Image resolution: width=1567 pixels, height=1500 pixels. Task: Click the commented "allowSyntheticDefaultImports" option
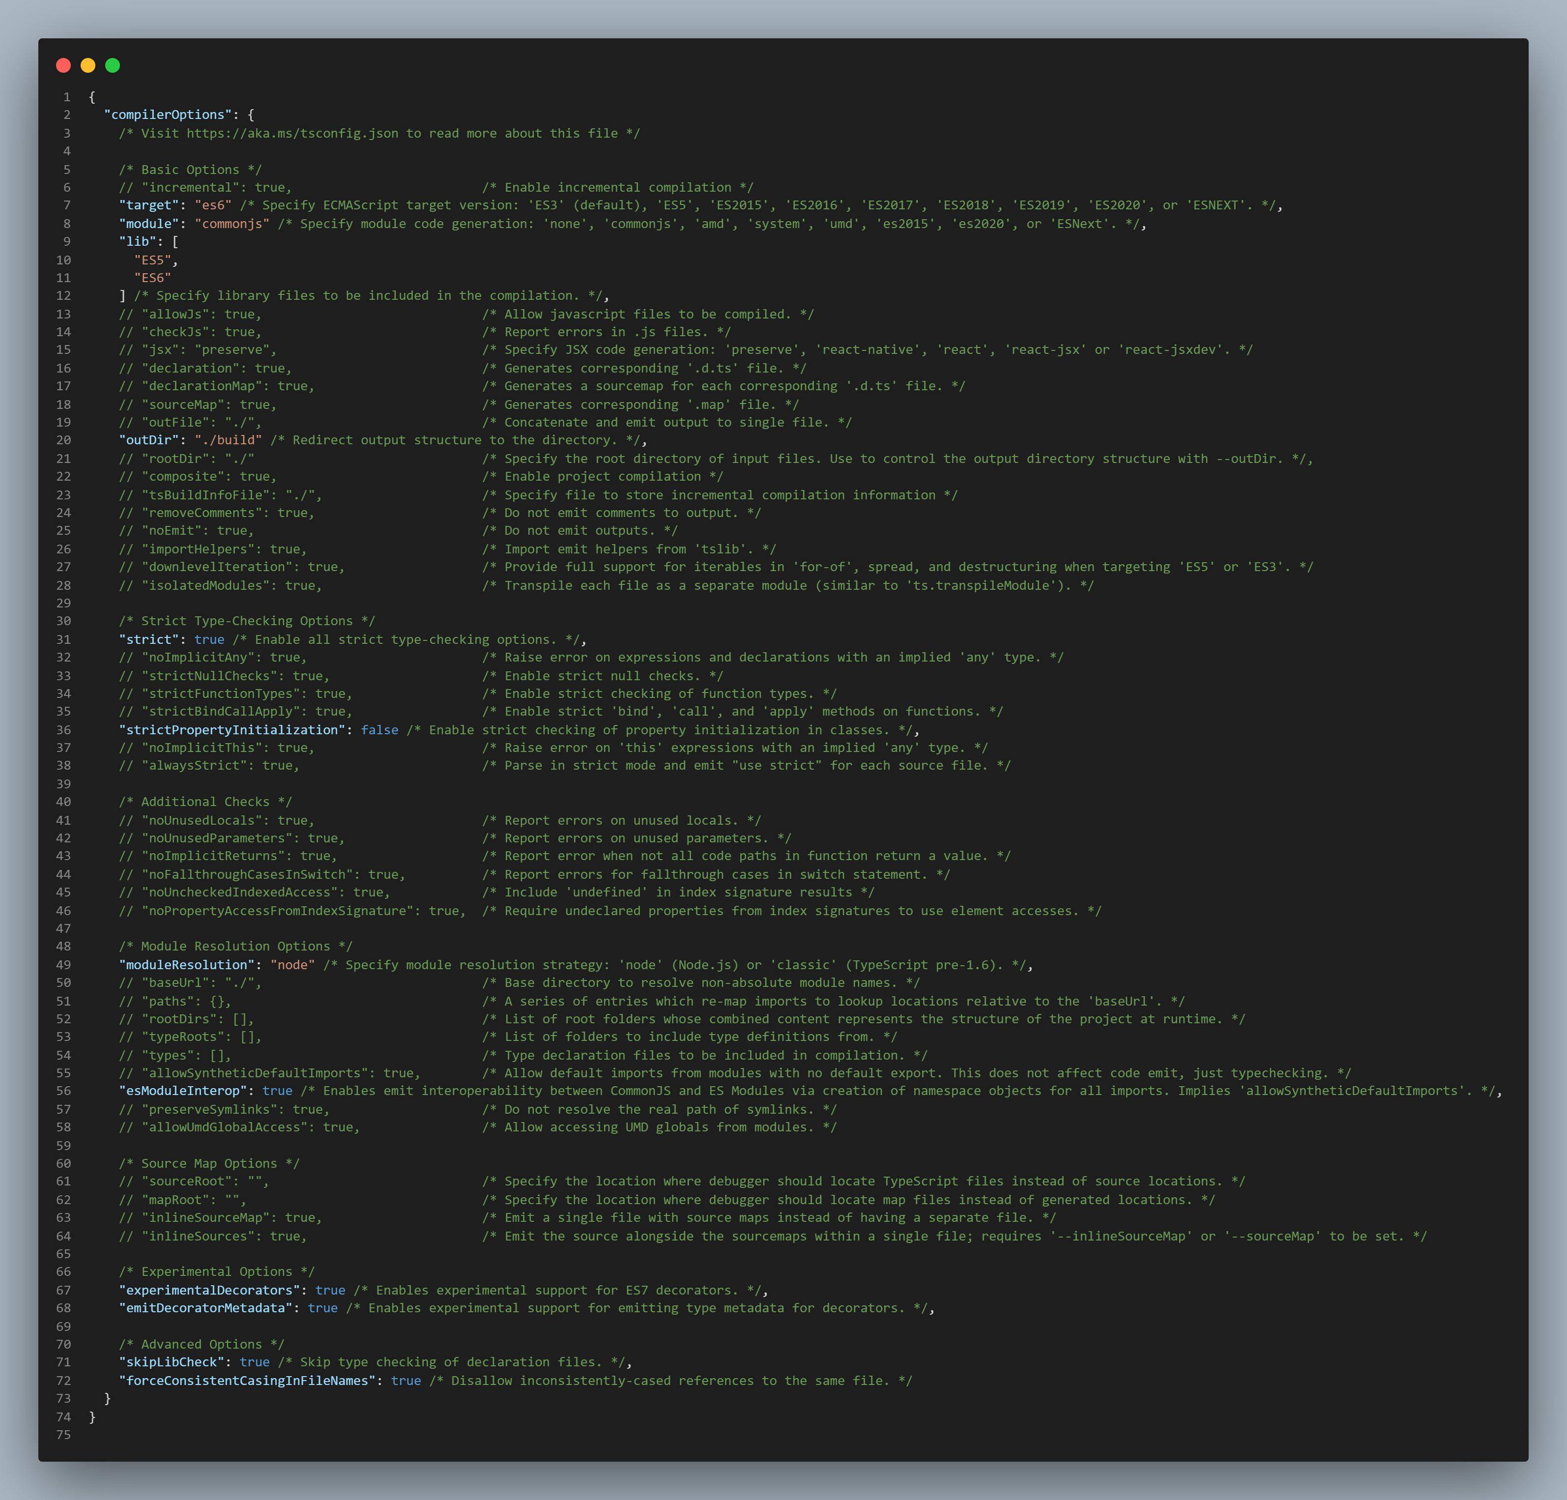tap(270, 1073)
